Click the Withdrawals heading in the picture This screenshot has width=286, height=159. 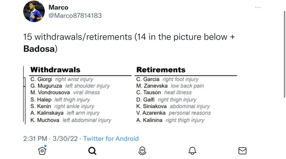coord(55,70)
